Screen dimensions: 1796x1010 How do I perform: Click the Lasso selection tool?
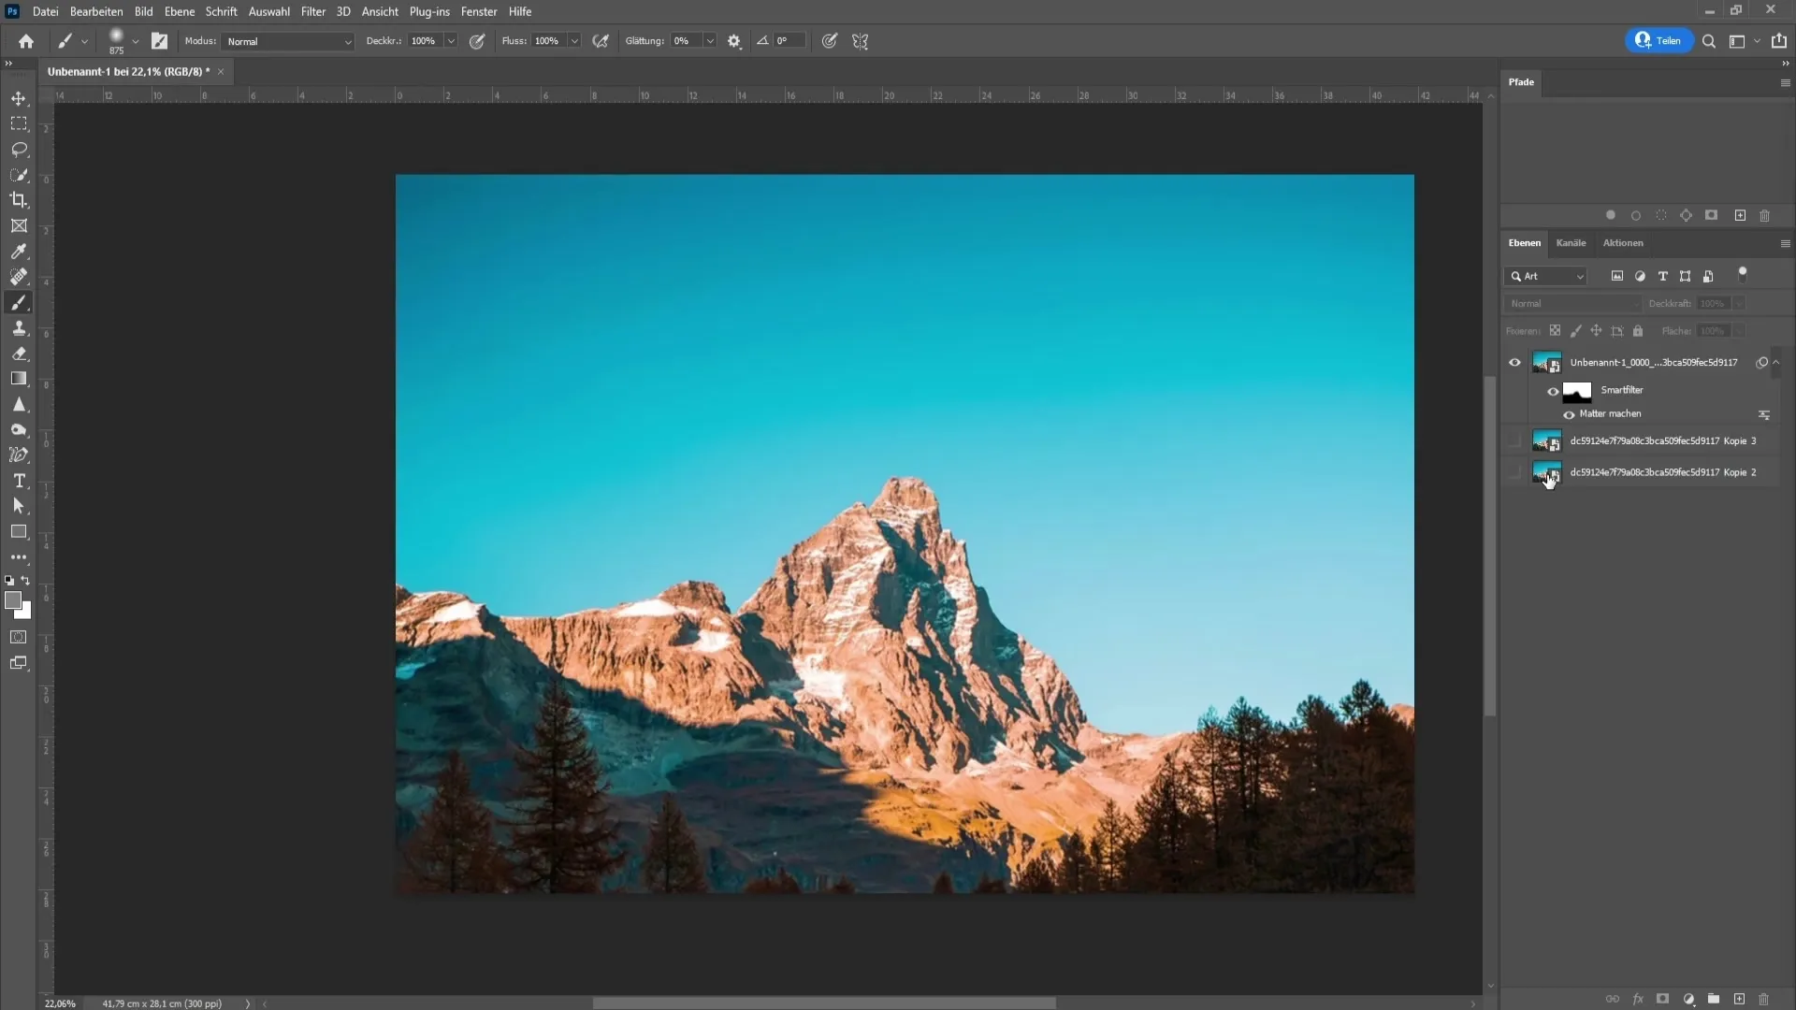(19, 148)
